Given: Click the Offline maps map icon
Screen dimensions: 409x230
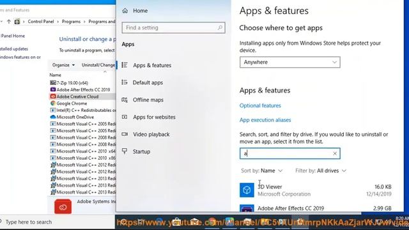Looking at the screenshot, I should [125, 100].
